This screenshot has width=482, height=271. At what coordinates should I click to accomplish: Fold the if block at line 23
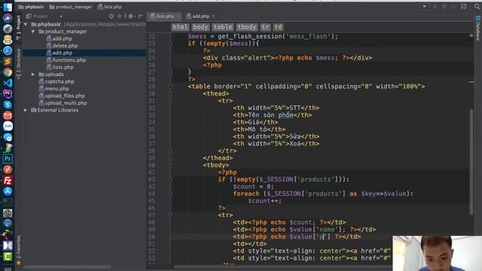pyautogui.click(x=170, y=44)
